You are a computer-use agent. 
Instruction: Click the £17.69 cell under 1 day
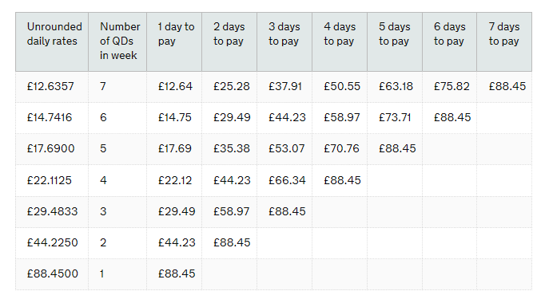(x=174, y=149)
